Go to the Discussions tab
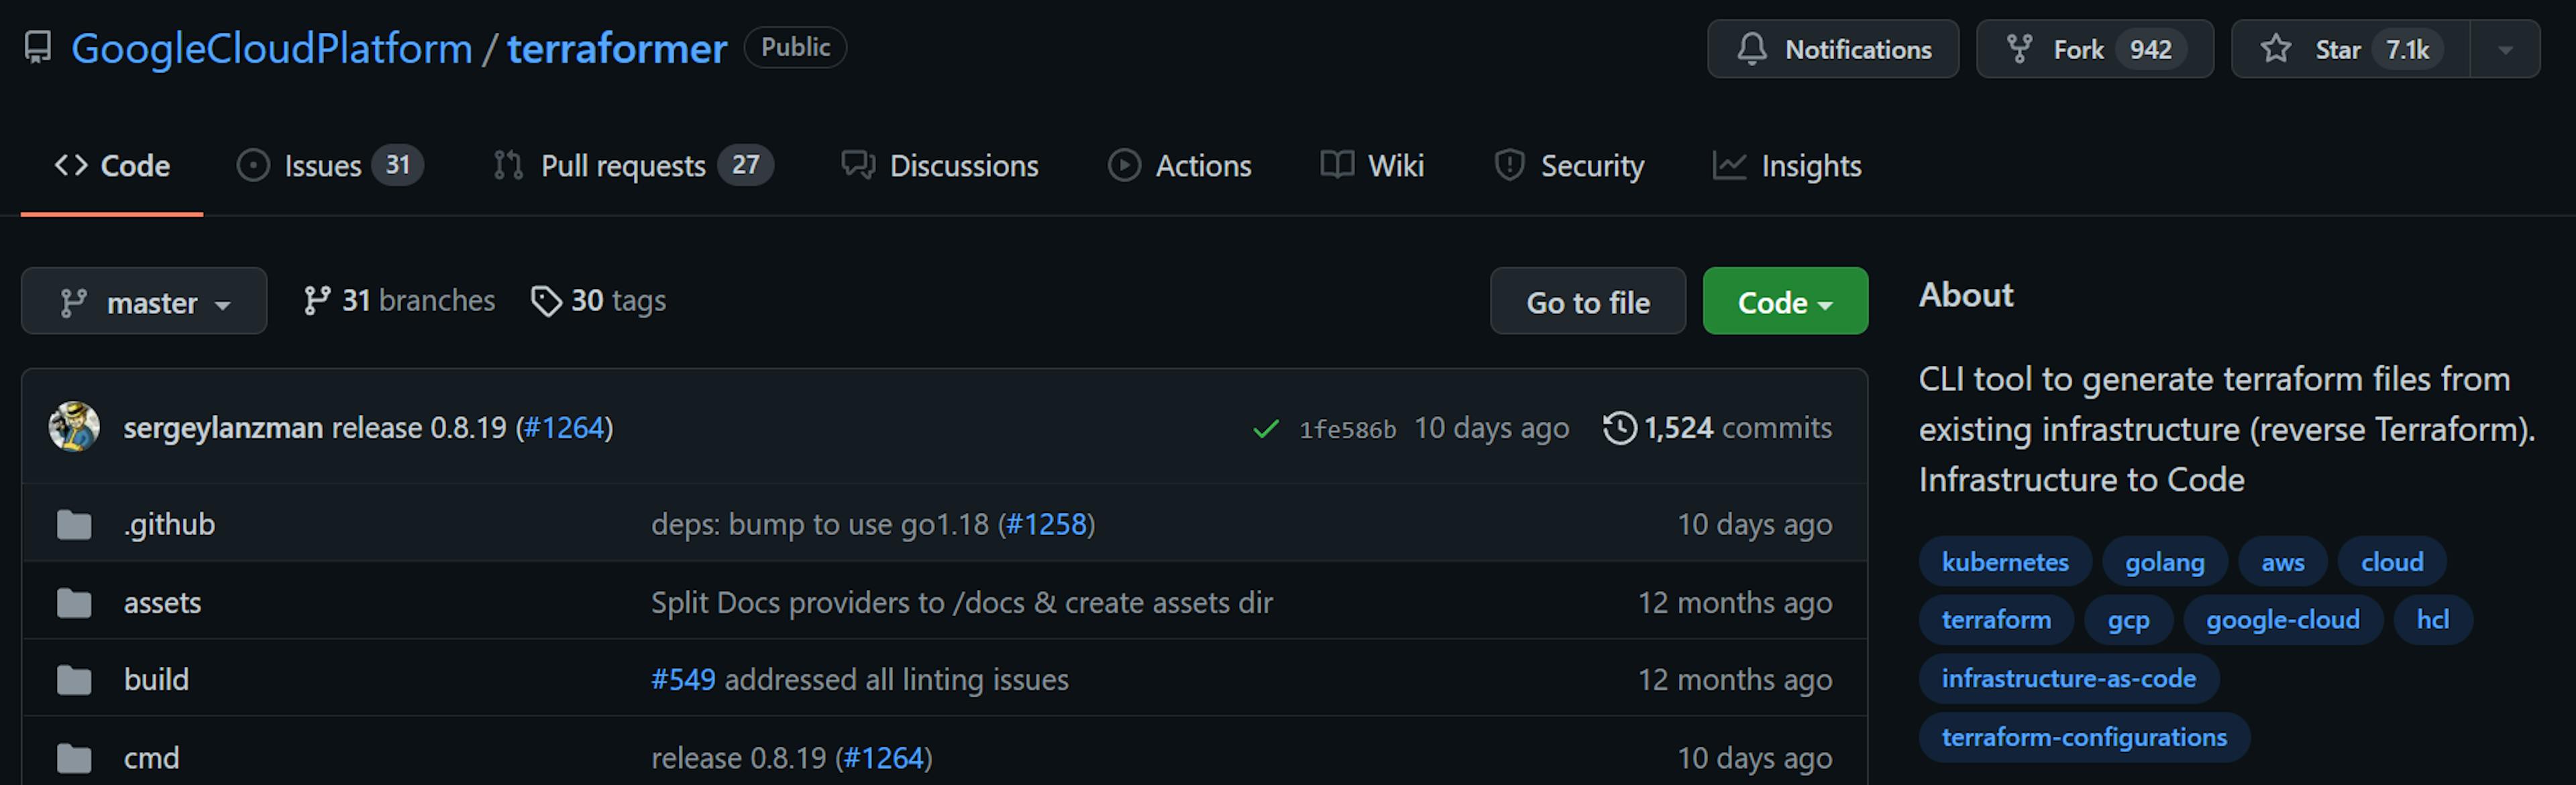Viewport: 2576px width, 785px height. coord(940,166)
